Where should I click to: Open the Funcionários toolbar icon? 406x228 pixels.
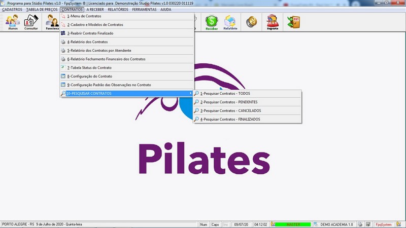click(52, 22)
